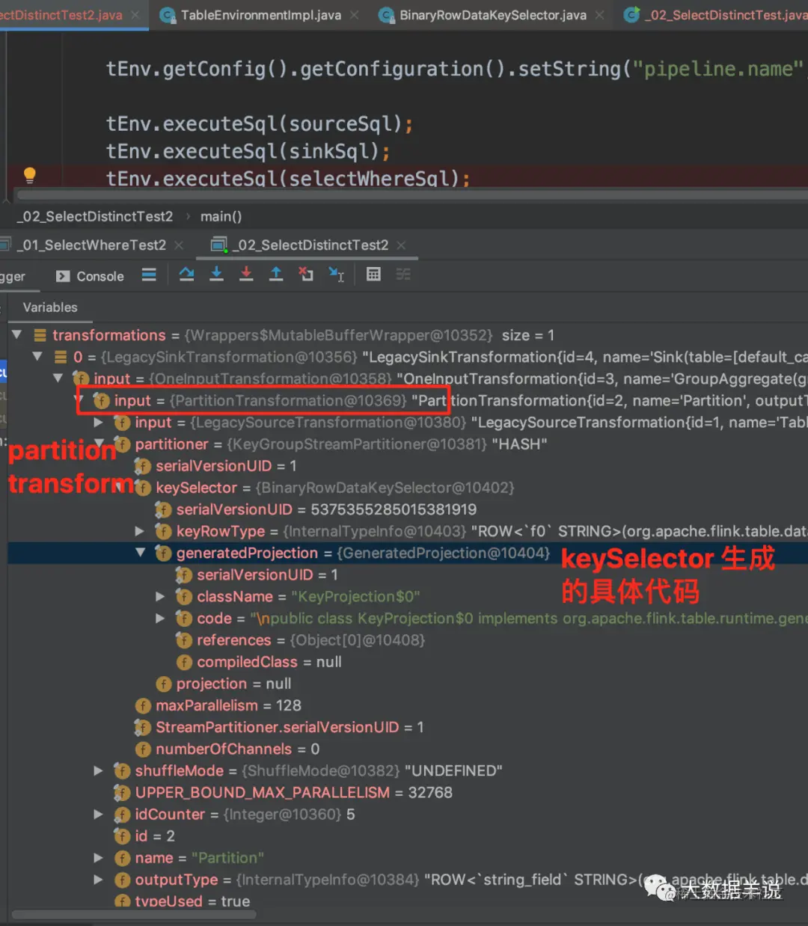Click the line tEnv.executeSql(sinkSql);

point(248,152)
